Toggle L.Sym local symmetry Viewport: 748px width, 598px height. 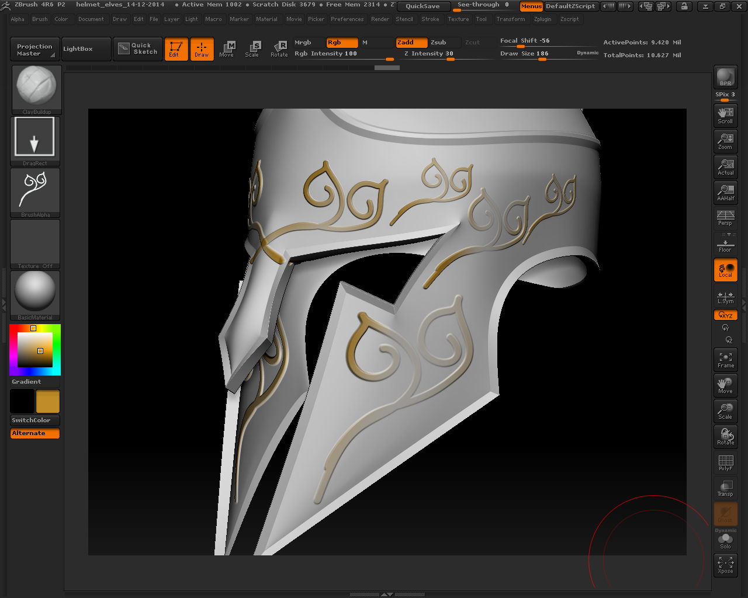pos(725,297)
